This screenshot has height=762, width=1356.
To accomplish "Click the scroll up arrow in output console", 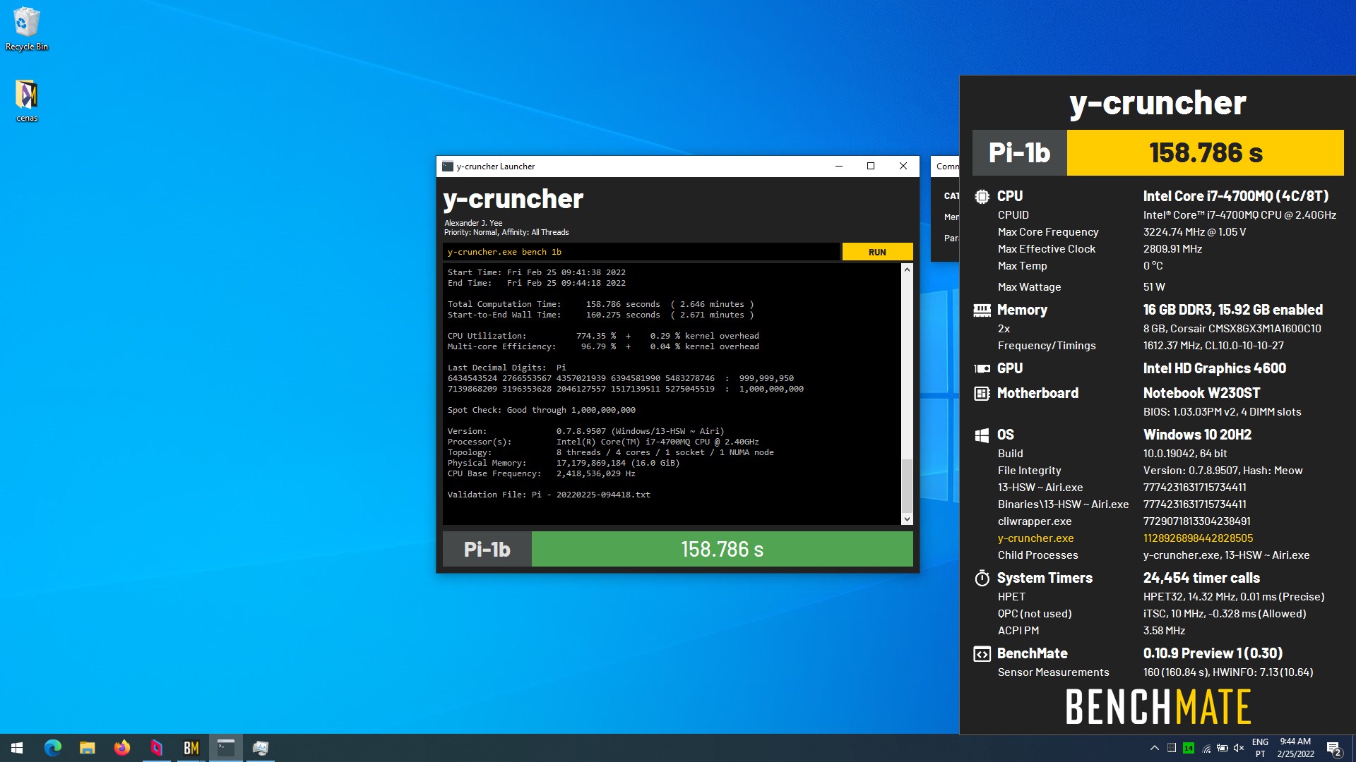I will coord(907,270).
